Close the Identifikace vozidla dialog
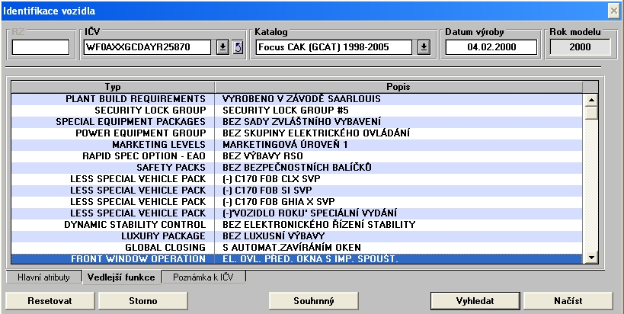624x314 pixels. click(613, 11)
